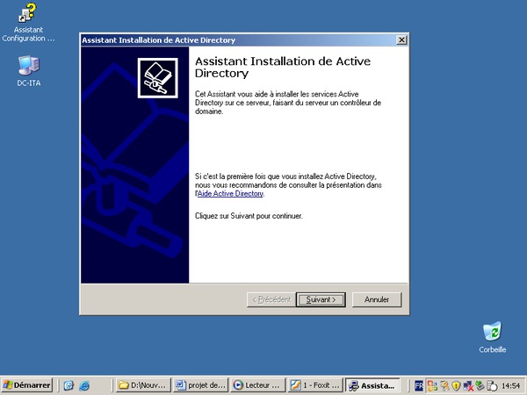527x395 pixels.
Task: Click the keys tray icon
Action: pyautogui.click(x=444, y=385)
